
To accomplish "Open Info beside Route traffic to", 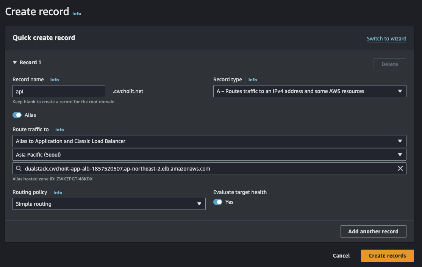I will pos(59,130).
